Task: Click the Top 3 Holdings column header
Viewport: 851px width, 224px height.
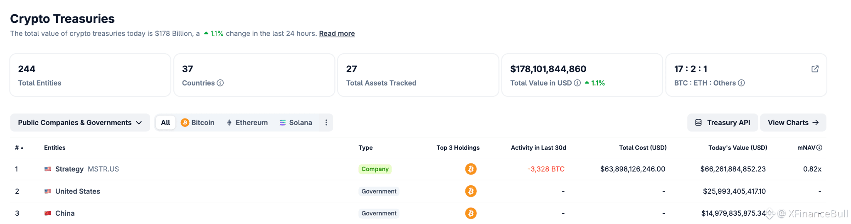Action: (x=458, y=148)
